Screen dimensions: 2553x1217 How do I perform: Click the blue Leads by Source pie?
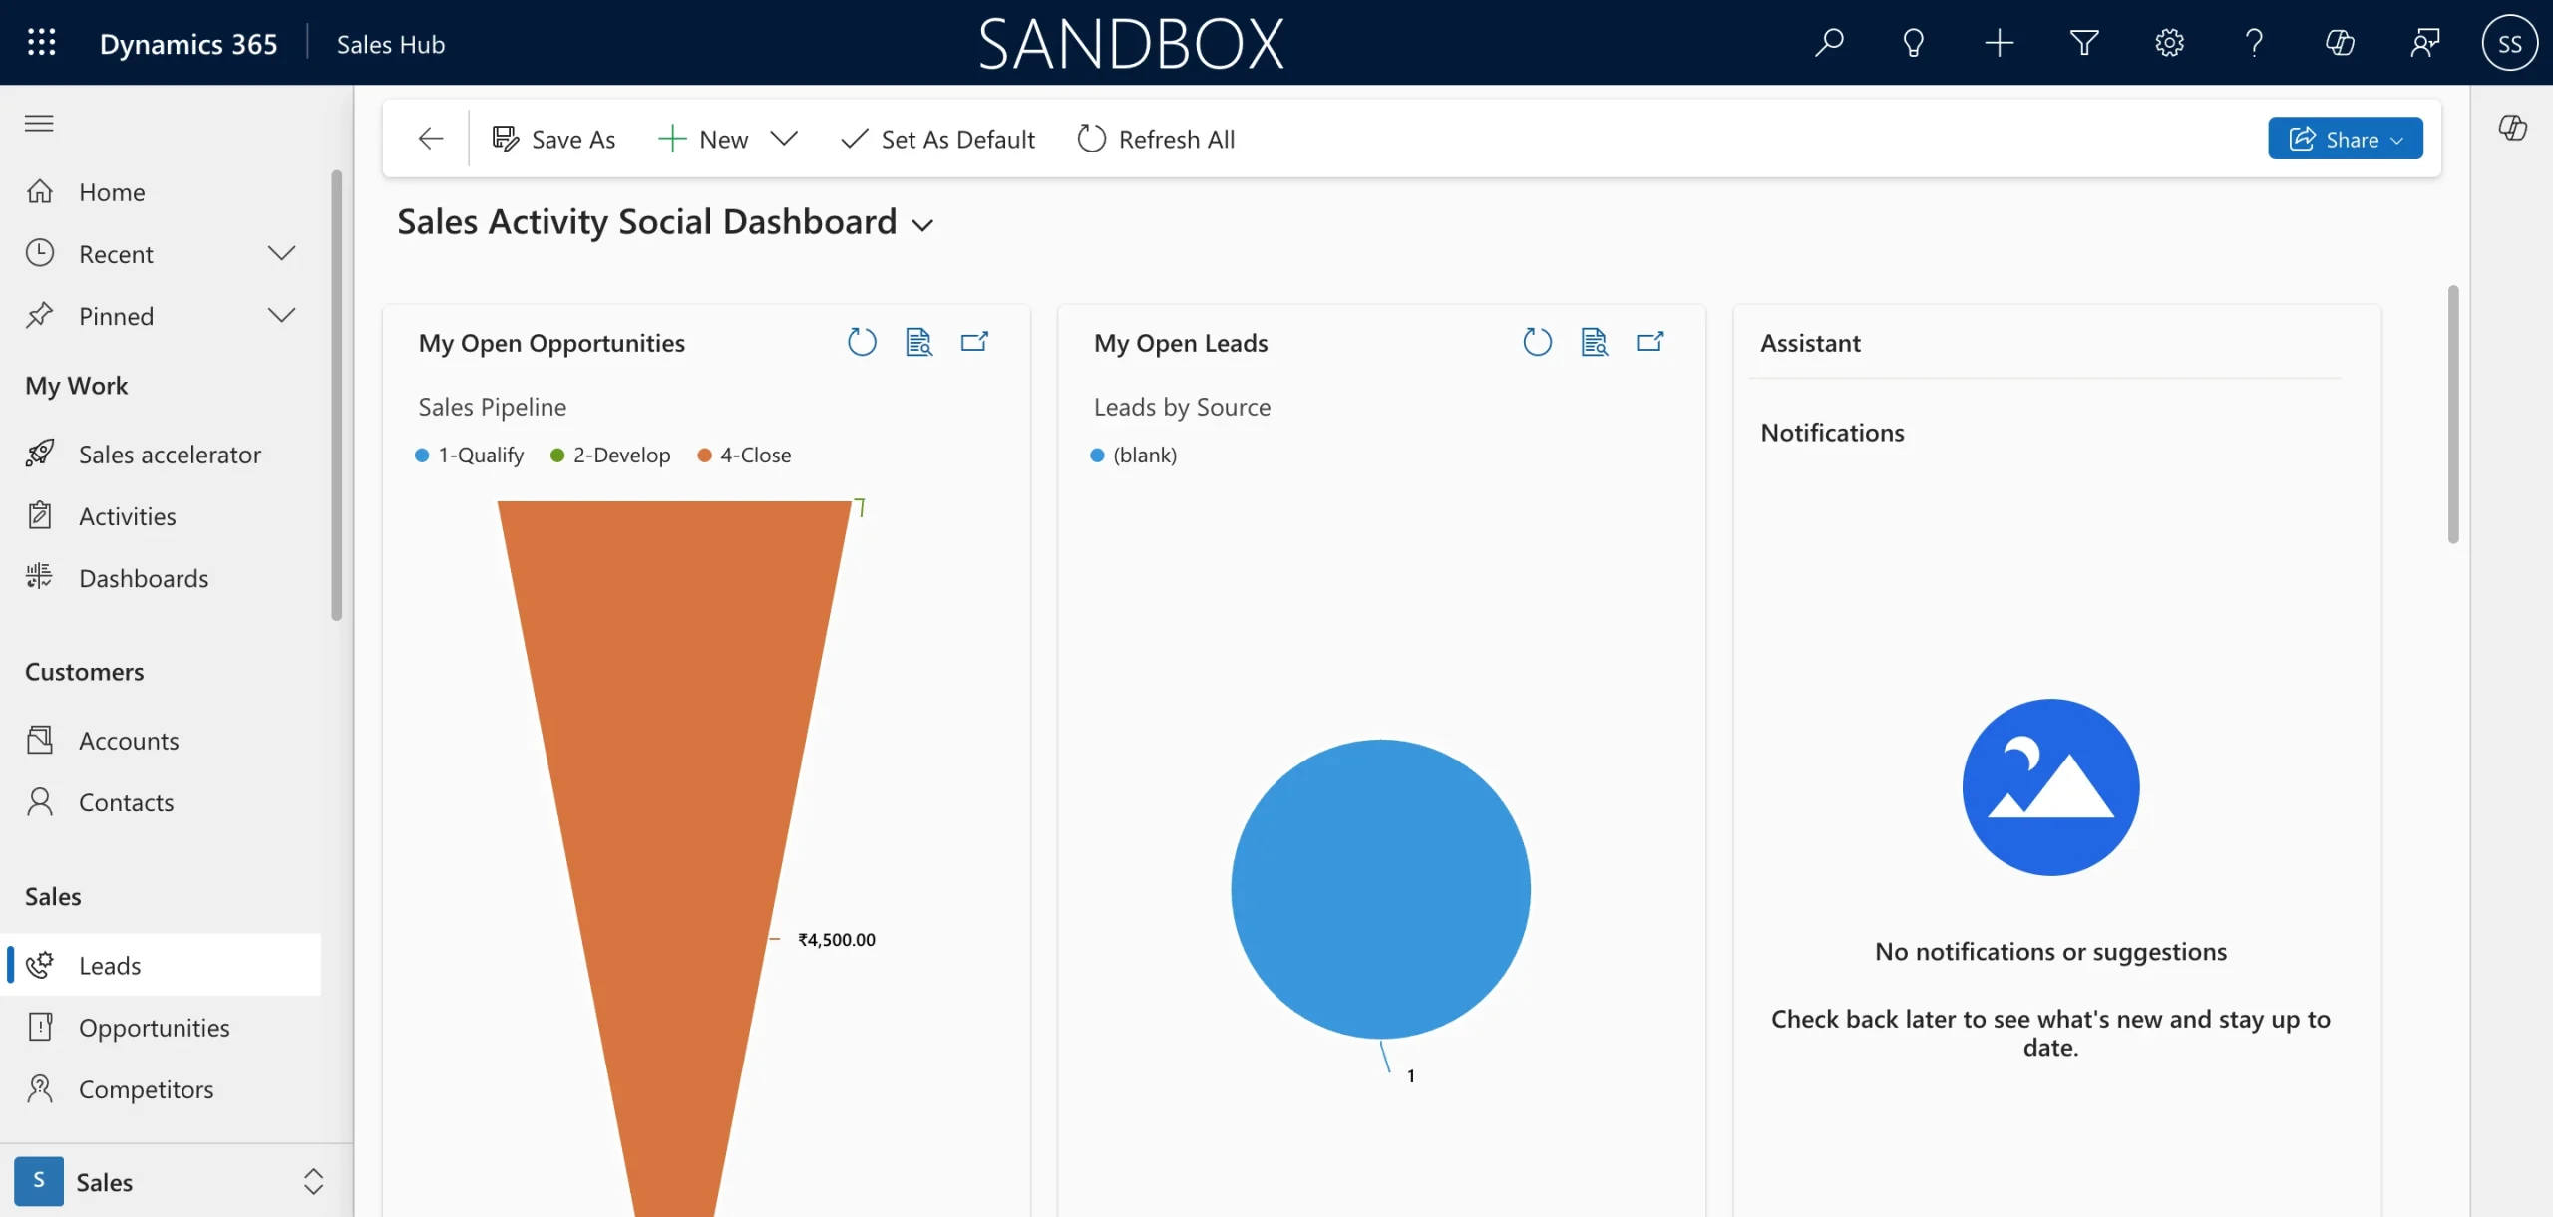(1380, 888)
